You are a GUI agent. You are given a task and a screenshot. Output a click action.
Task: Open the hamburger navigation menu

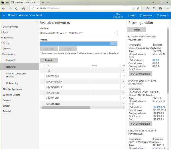pyautogui.click(x=4, y=15)
